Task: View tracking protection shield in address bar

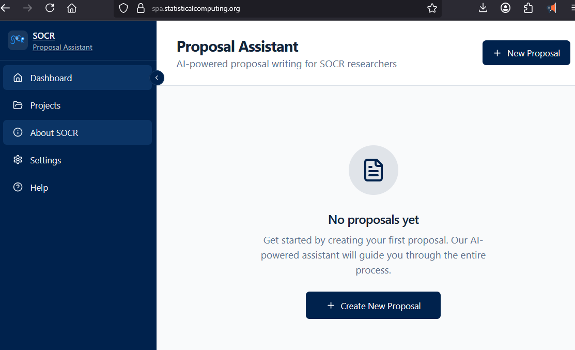Action: 123,8
